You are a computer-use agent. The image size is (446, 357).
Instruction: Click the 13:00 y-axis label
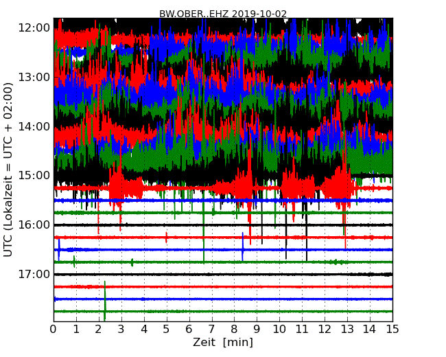[x=34, y=77]
